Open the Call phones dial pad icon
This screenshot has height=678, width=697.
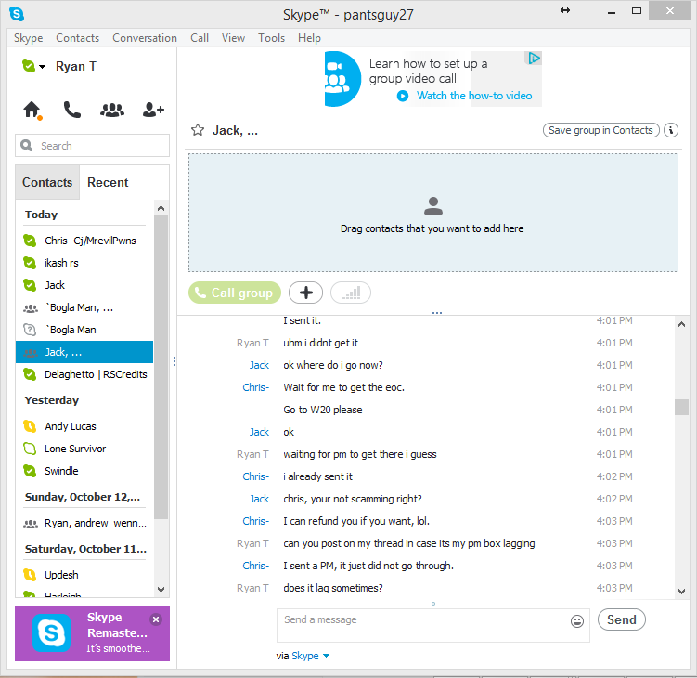click(x=71, y=110)
